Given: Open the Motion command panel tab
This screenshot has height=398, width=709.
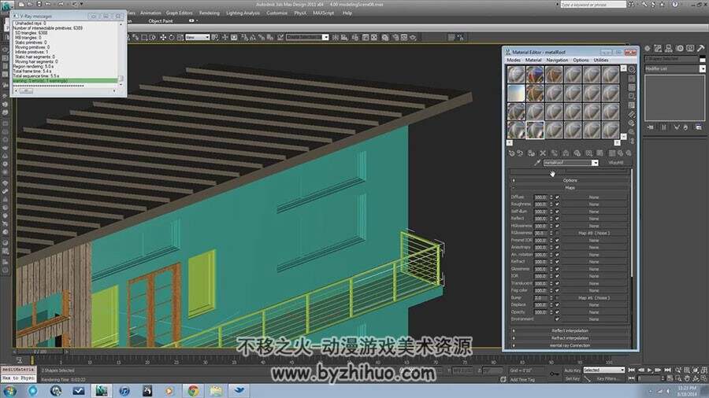Looking at the screenshot, I should (x=679, y=48).
